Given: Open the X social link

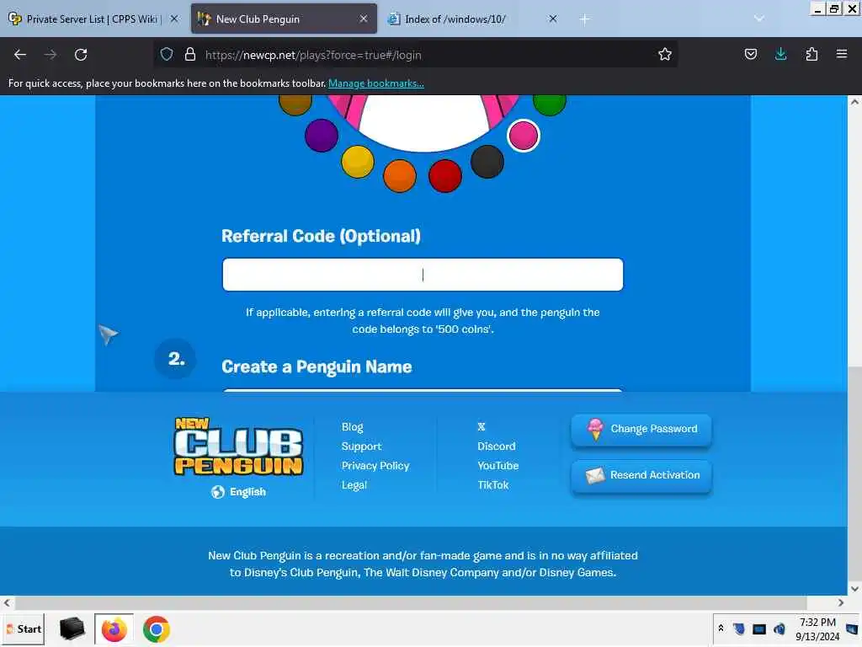Looking at the screenshot, I should pyautogui.click(x=482, y=426).
